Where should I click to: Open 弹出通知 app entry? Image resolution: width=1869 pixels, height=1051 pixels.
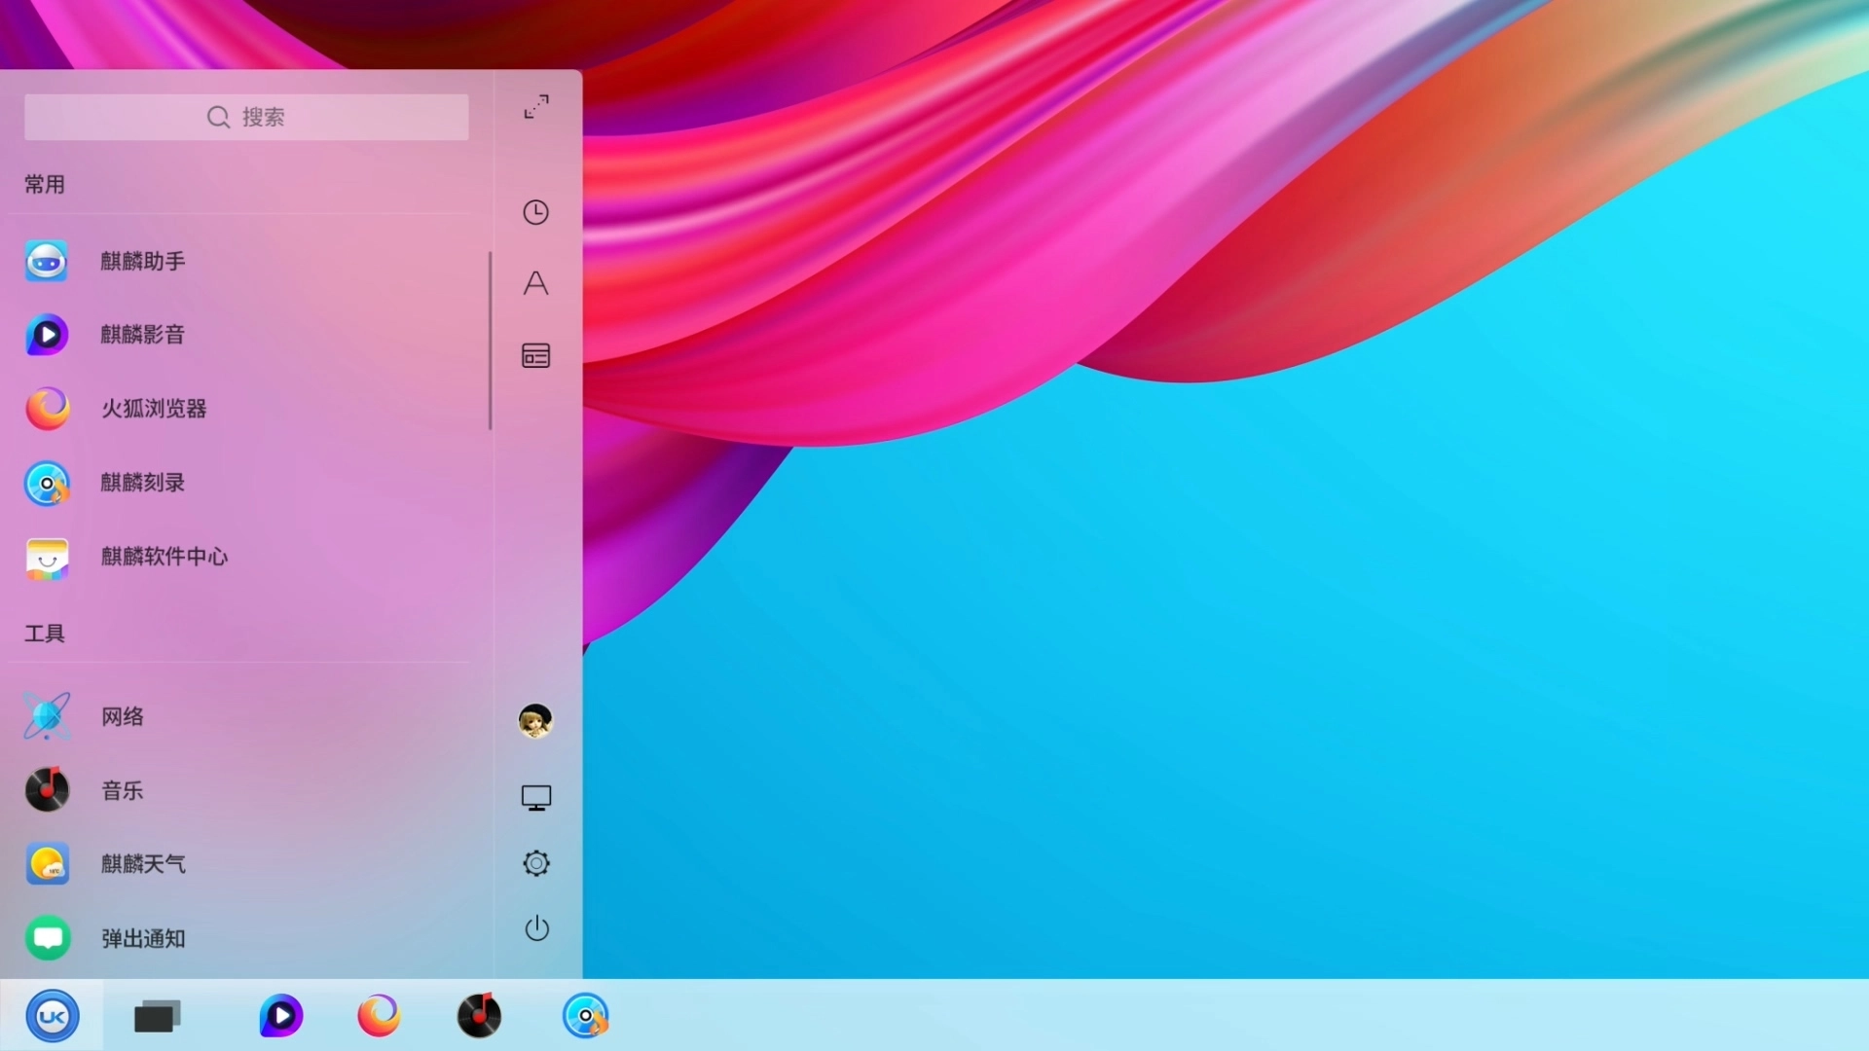142,939
